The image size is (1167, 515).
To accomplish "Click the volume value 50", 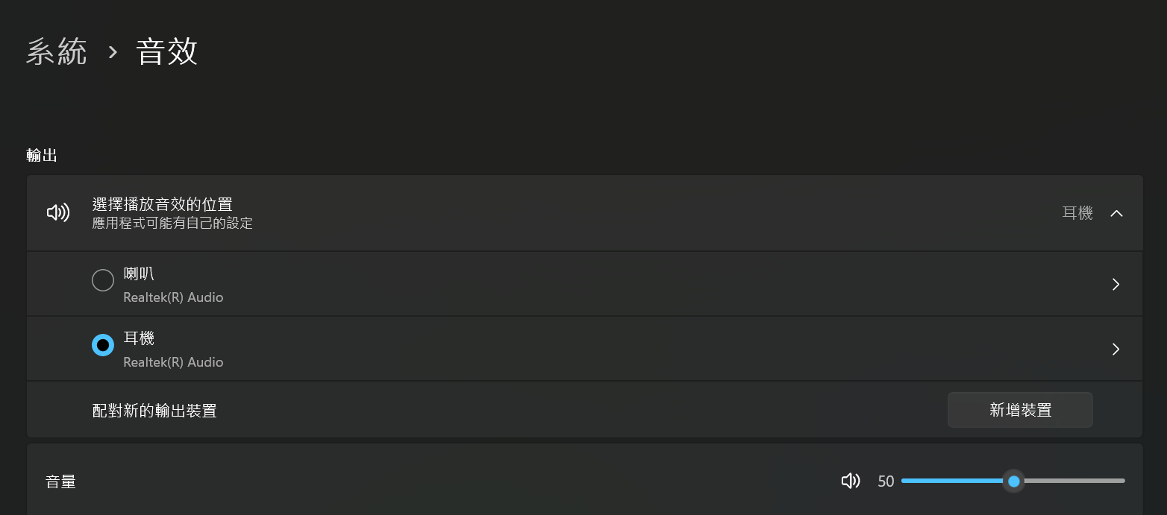I will [x=886, y=481].
